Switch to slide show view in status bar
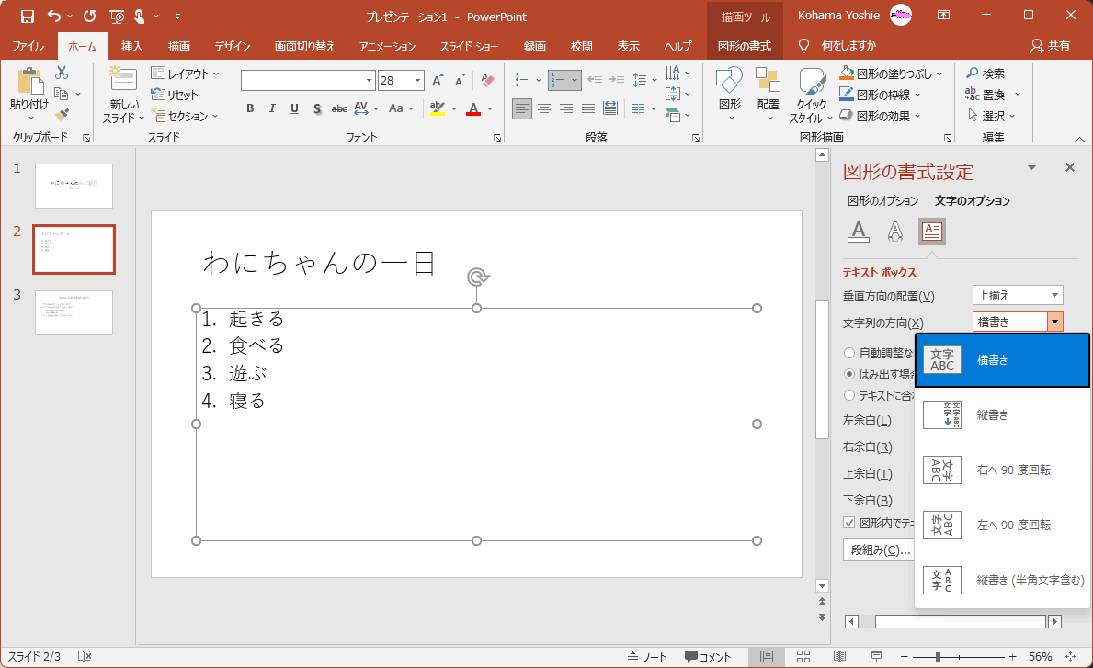Viewport: 1093px width, 668px height. 876,657
